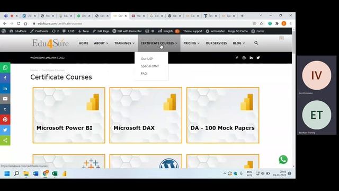
Task: Open the site search magnifier icon
Action: click(256, 43)
